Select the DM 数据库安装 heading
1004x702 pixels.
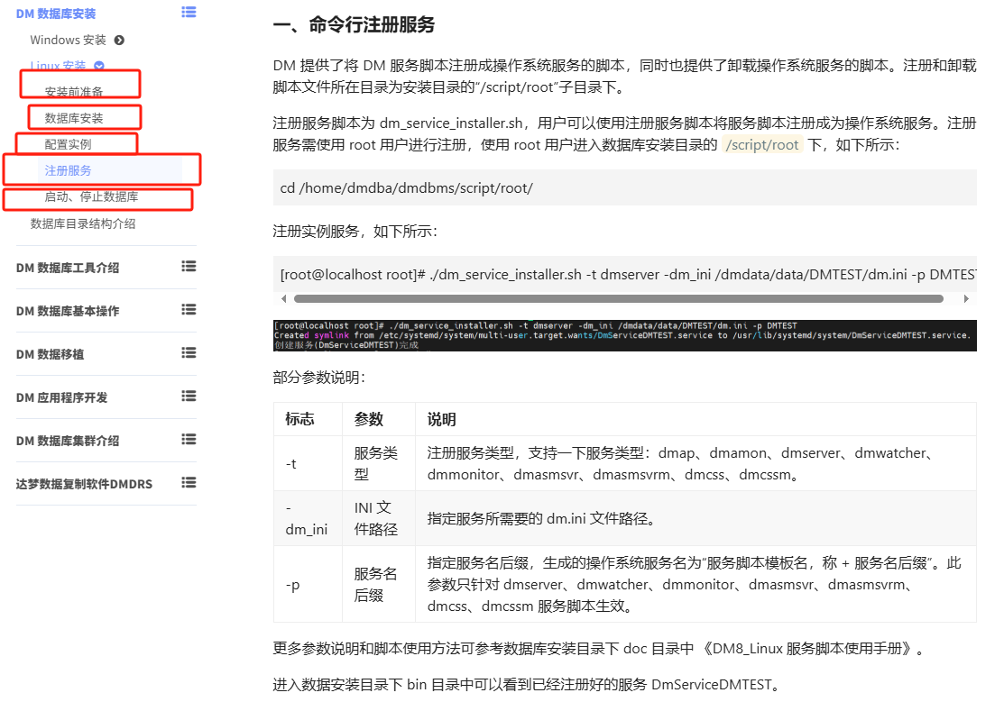(x=57, y=13)
